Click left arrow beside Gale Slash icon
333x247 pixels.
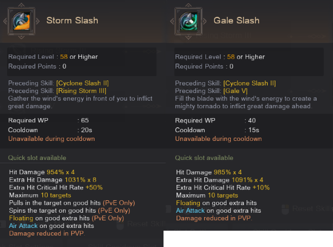coord(172,21)
